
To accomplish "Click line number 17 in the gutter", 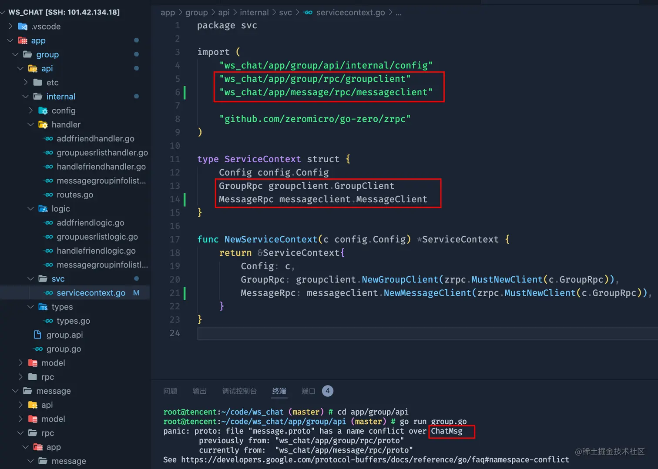I will [x=175, y=239].
